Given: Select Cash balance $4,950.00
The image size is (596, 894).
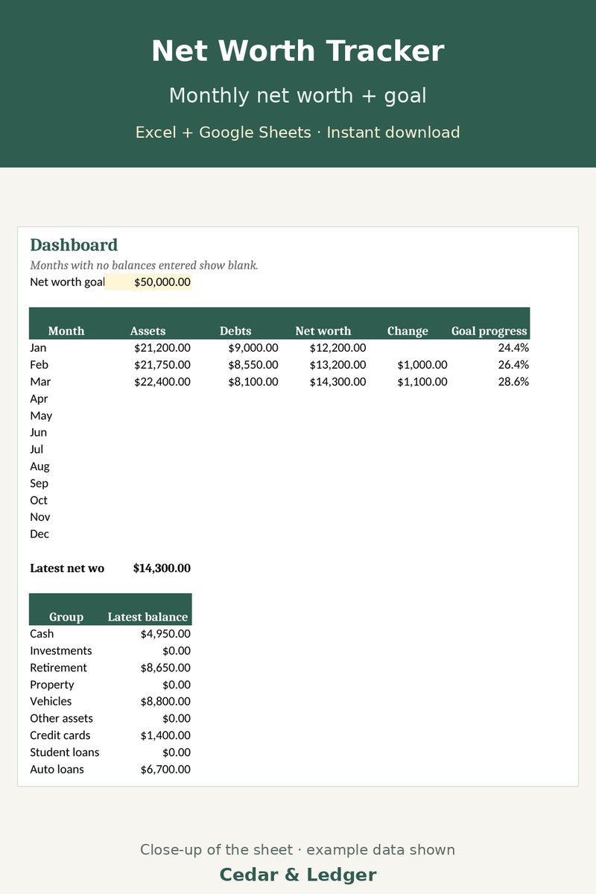Looking at the screenshot, I should click(165, 634).
